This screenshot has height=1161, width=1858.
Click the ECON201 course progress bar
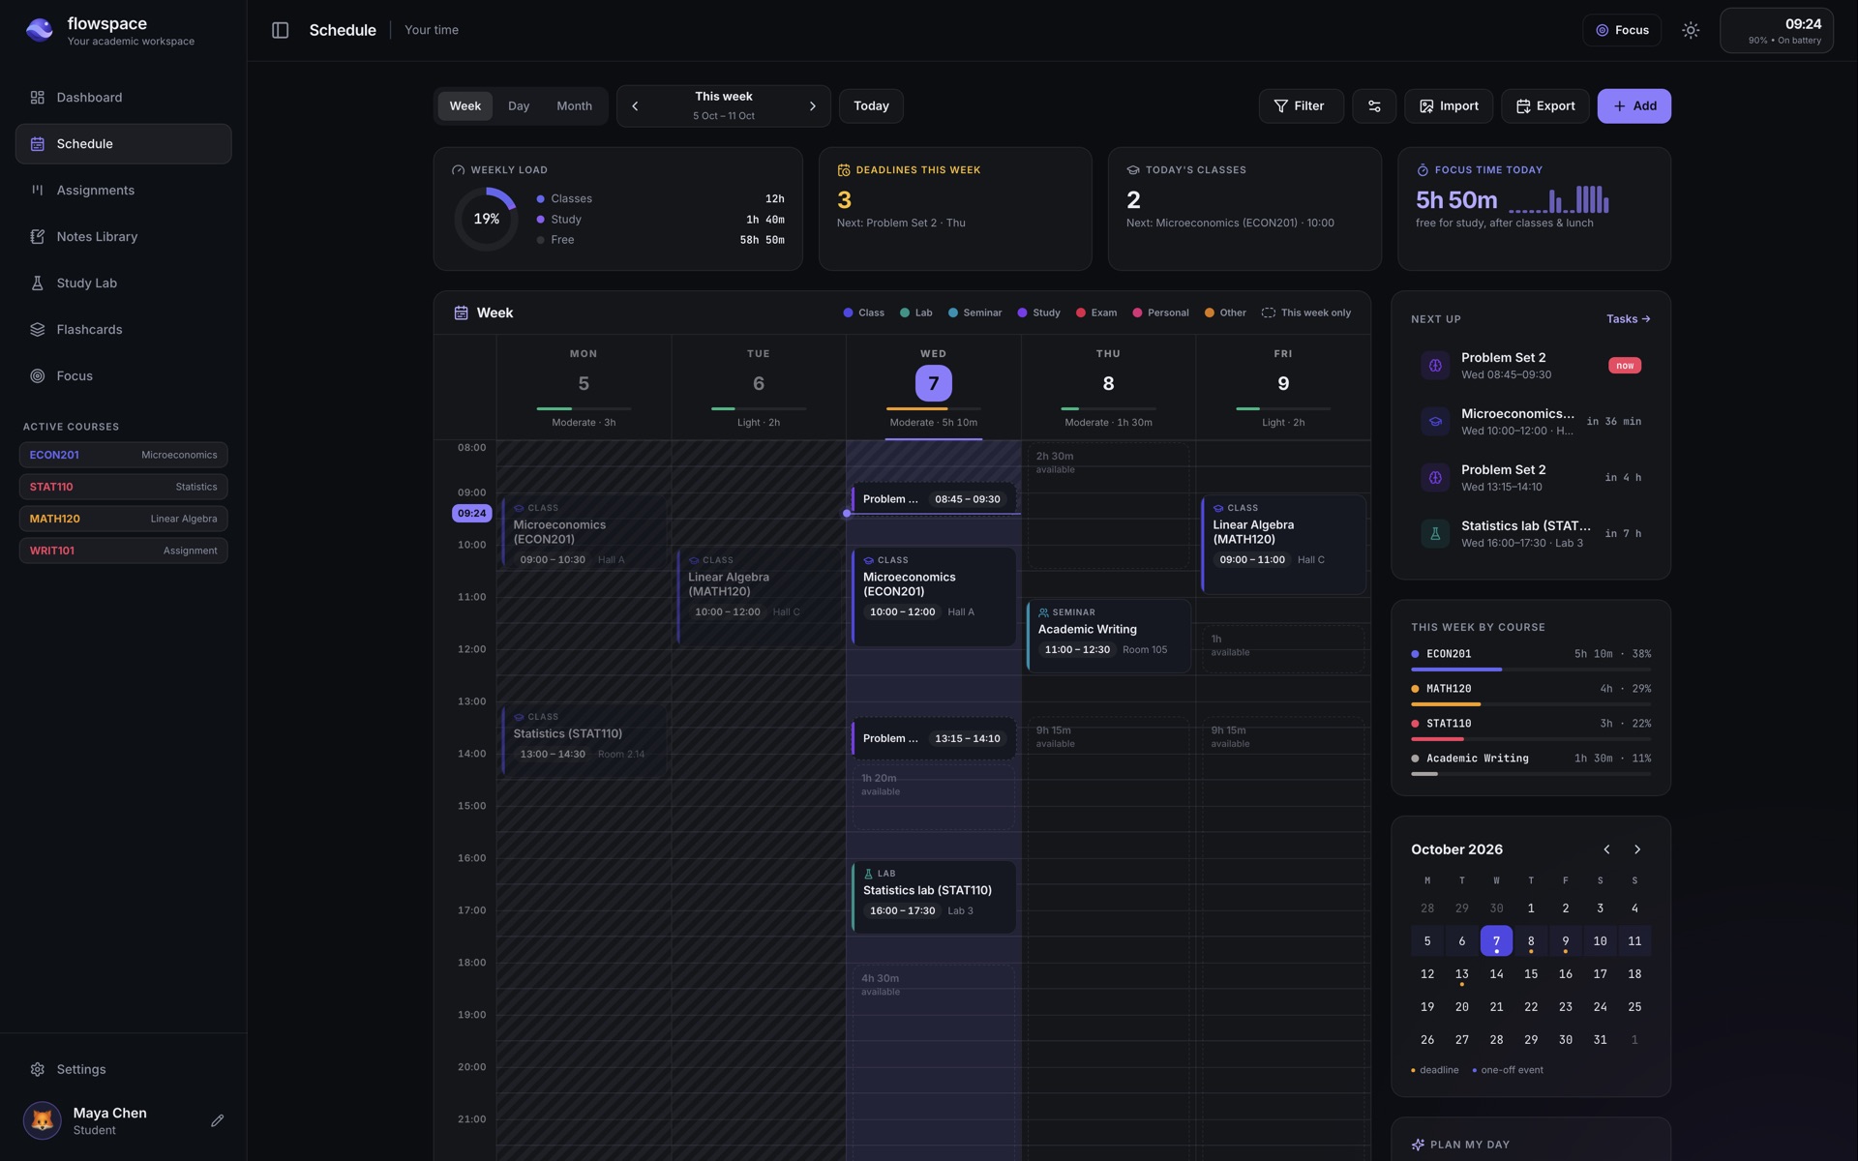[1531, 670]
